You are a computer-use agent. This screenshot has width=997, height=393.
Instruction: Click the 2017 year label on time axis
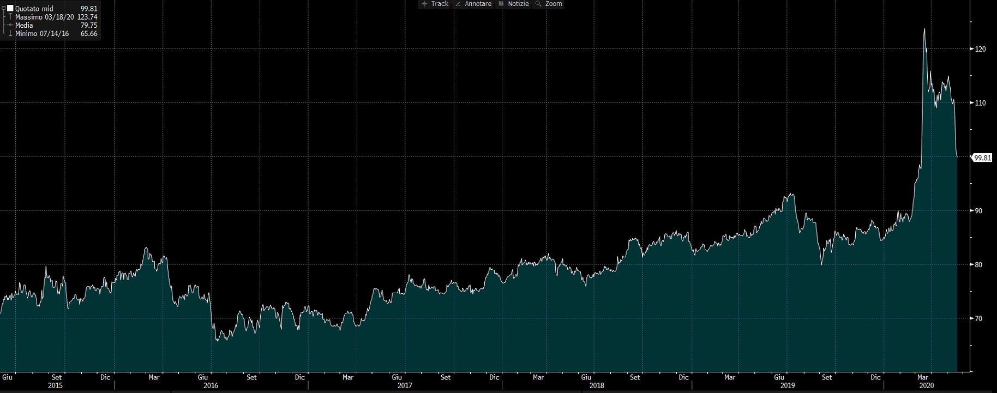coord(405,385)
